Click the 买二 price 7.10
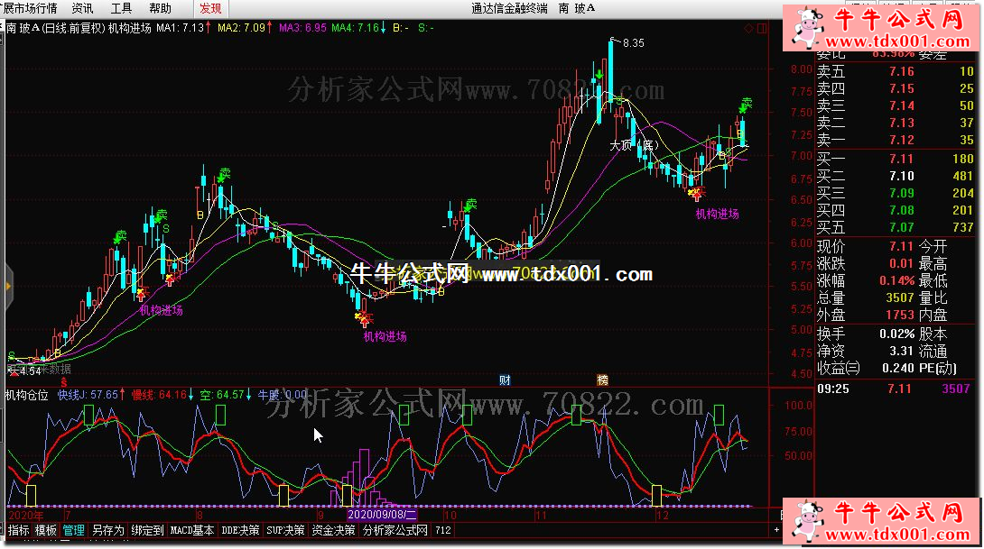 (x=901, y=176)
